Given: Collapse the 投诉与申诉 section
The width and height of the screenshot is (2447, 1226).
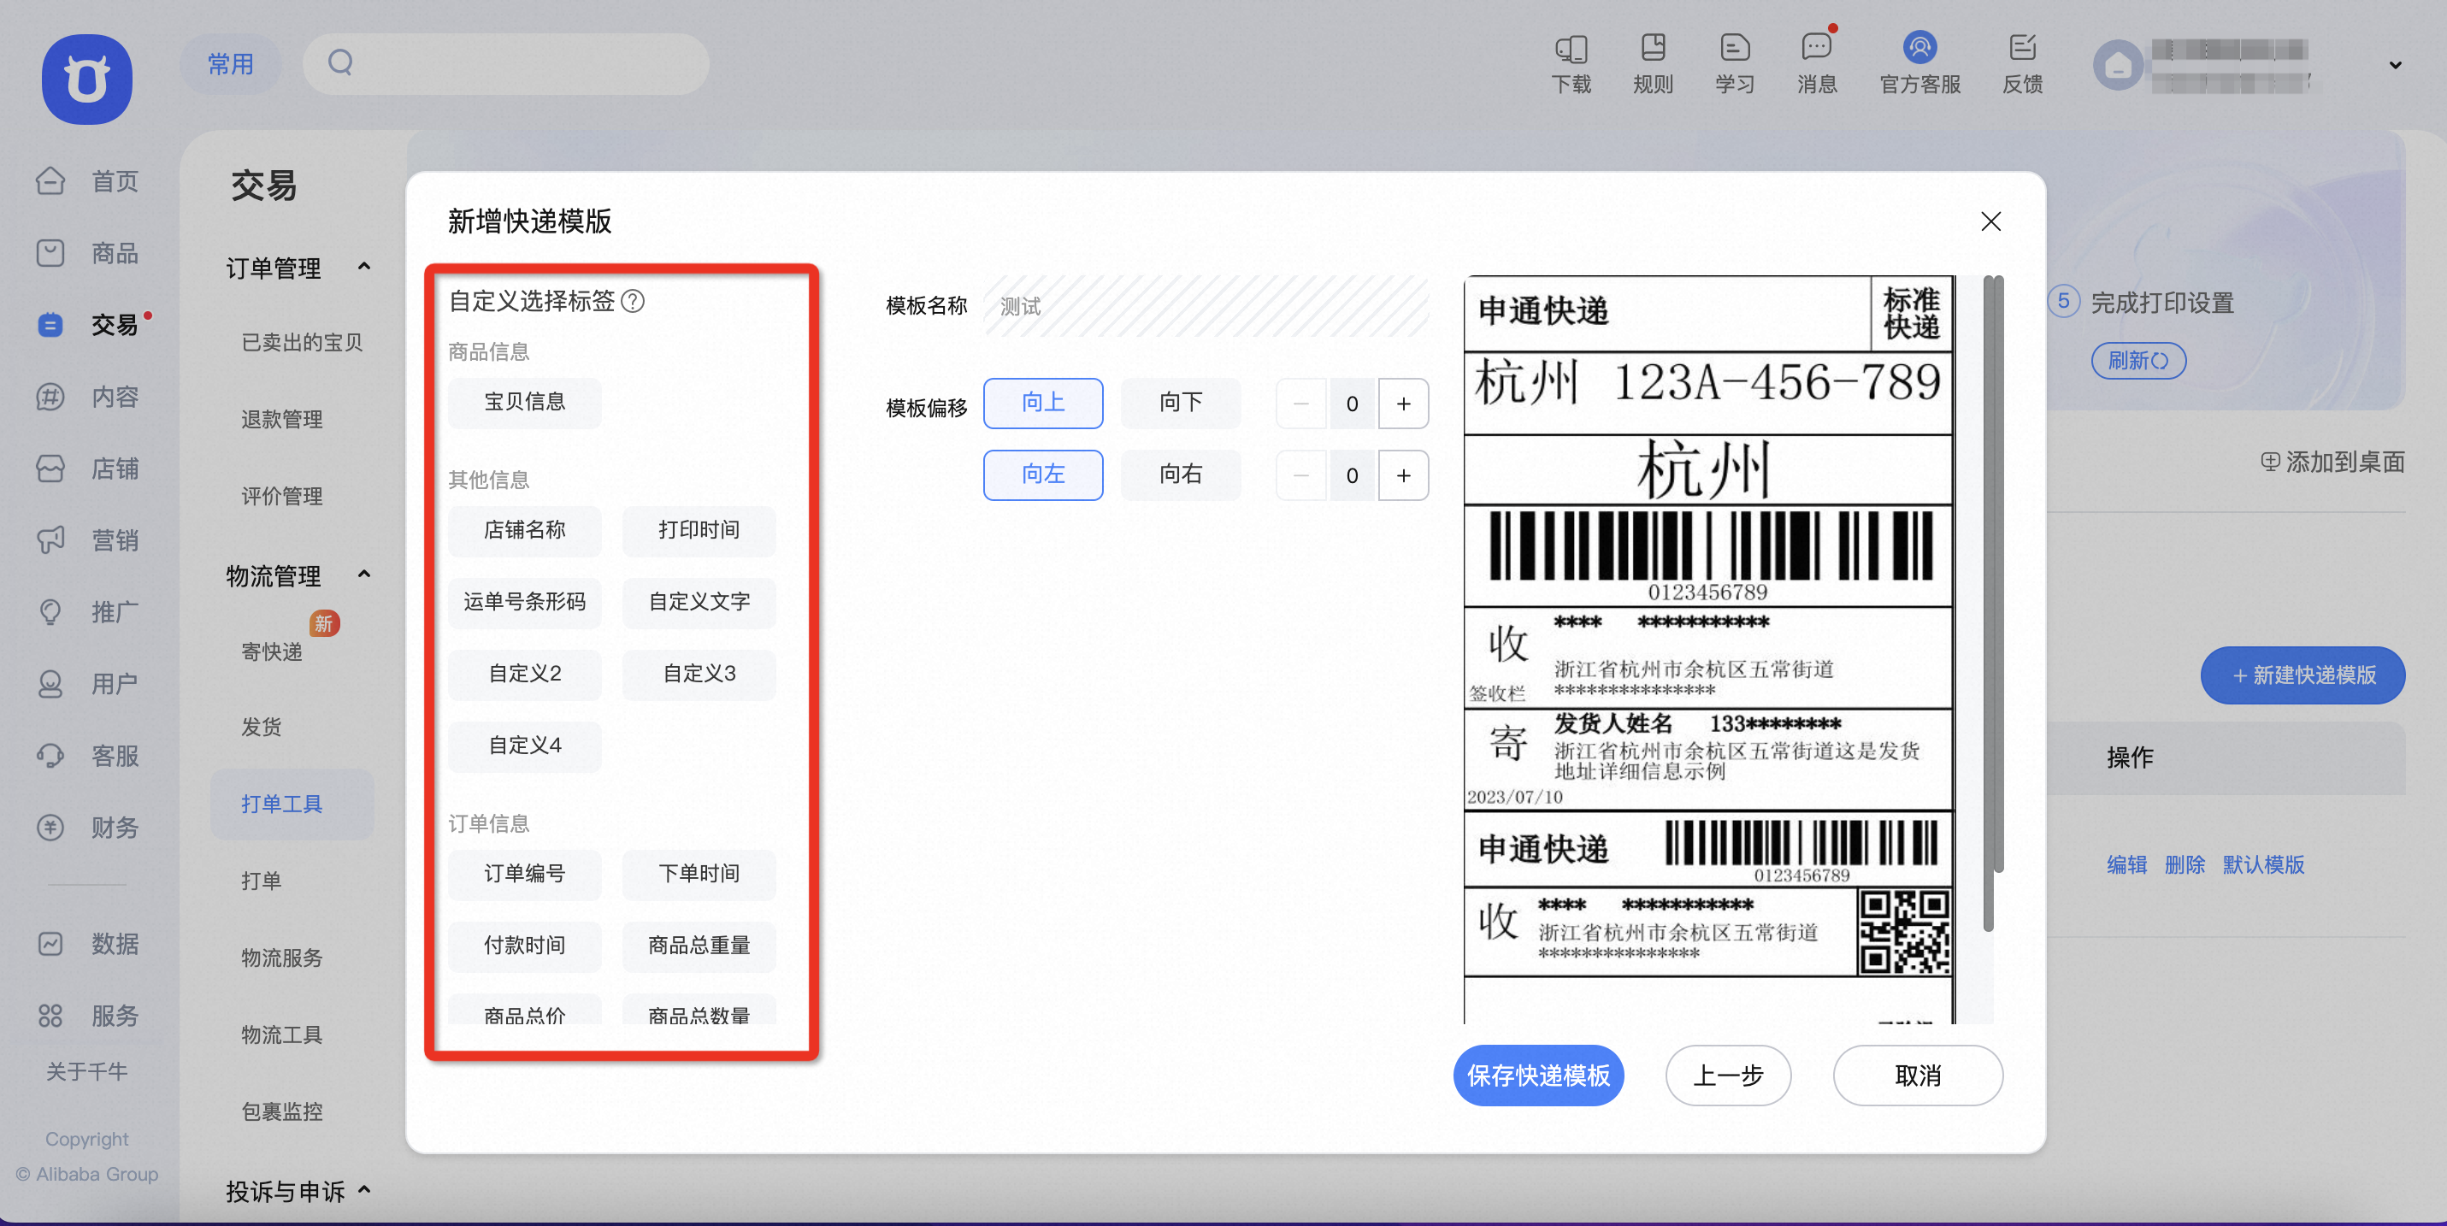Looking at the screenshot, I should point(364,1190).
